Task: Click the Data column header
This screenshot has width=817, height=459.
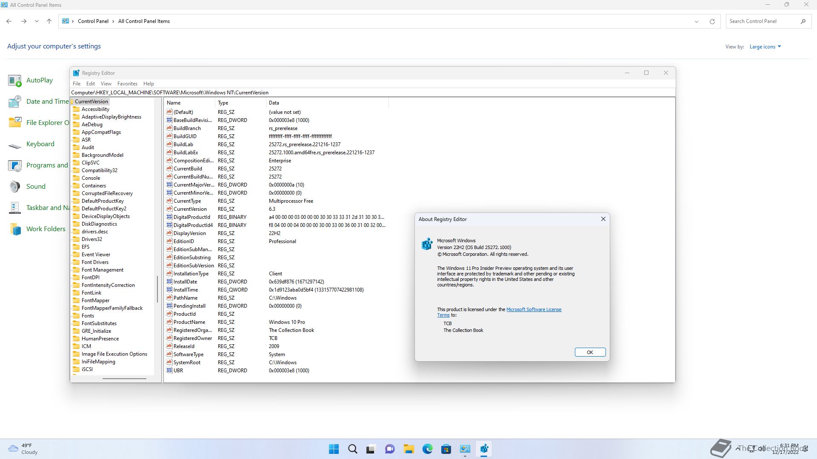Action: (x=327, y=103)
